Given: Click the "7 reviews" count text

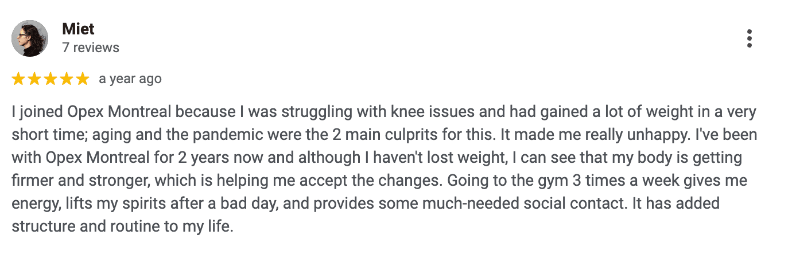Looking at the screenshot, I should coord(91,48).
